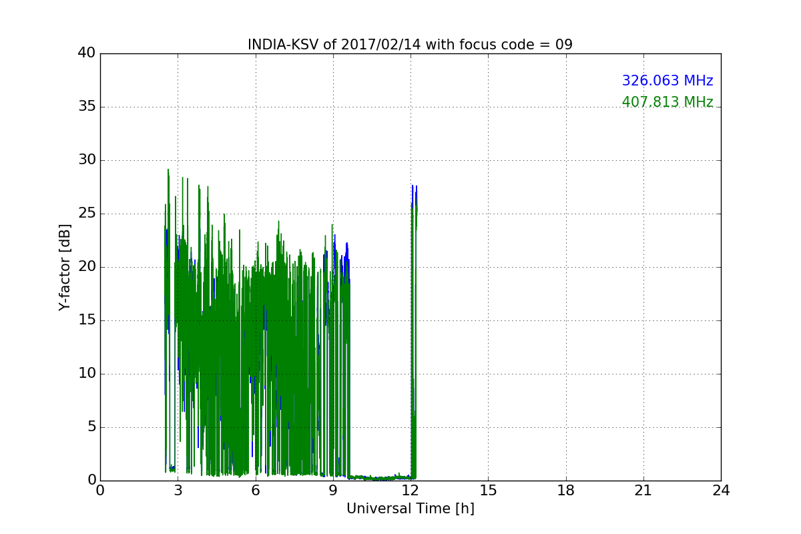Viewport: 801px width, 534px height.
Task: Click the y-axis tick label 35
Action: [87, 107]
